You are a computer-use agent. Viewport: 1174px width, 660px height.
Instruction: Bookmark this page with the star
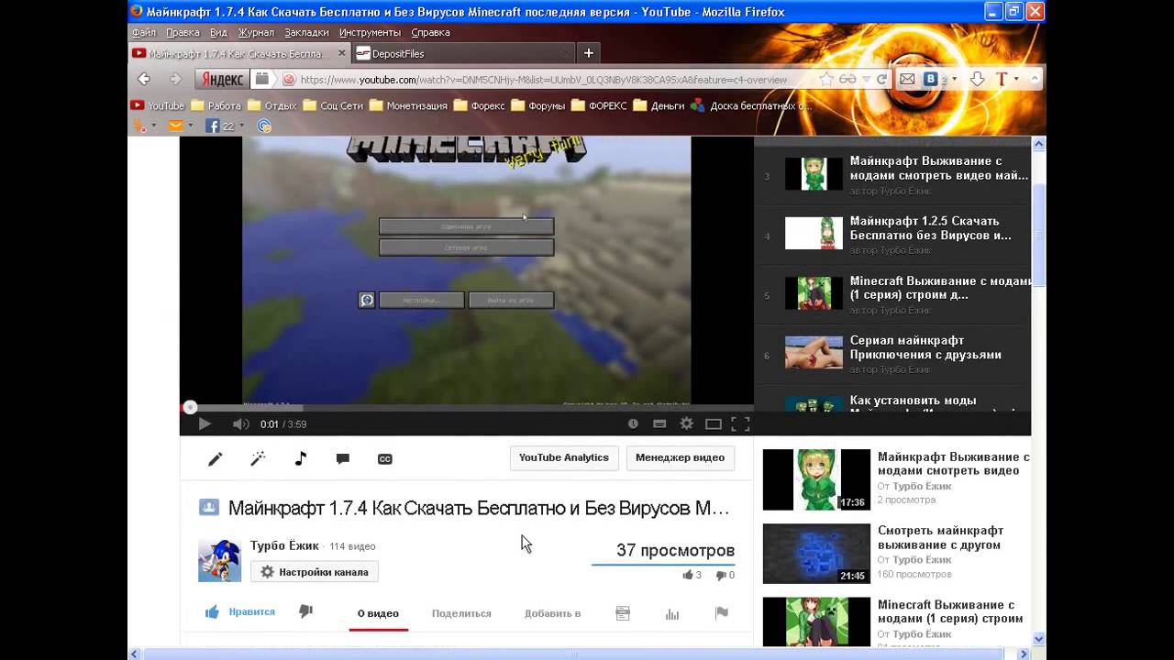point(826,80)
